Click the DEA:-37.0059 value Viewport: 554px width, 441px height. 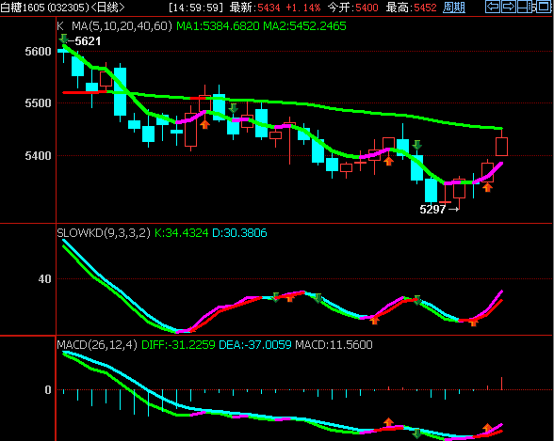tap(255, 345)
